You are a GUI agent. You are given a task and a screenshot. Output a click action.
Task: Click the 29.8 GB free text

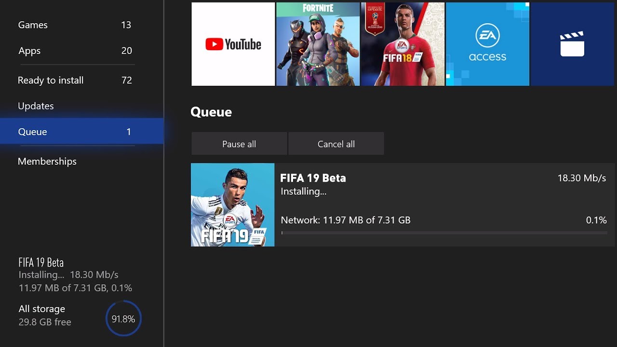(x=44, y=322)
